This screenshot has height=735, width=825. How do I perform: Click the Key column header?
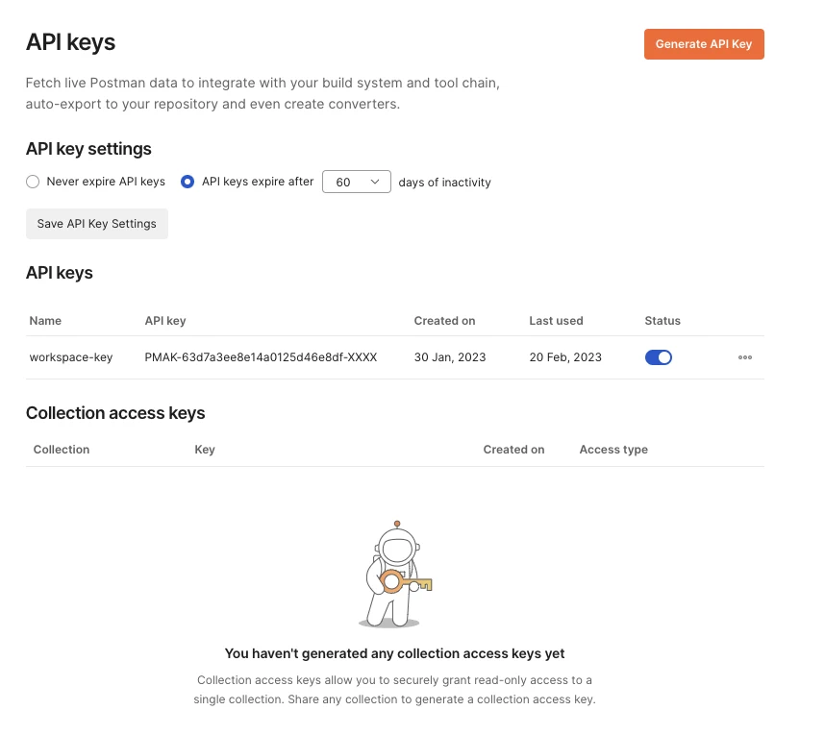pos(205,450)
